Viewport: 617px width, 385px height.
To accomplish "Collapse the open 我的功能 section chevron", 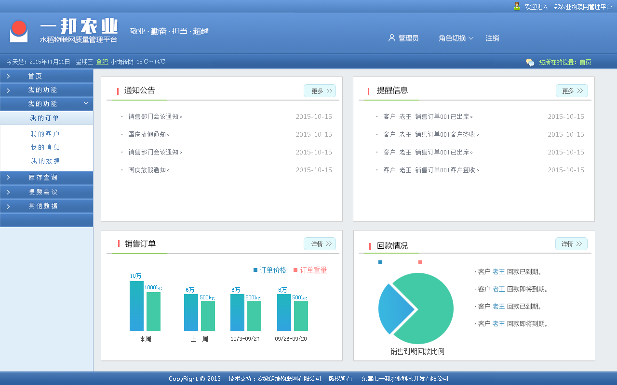I will coord(86,103).
